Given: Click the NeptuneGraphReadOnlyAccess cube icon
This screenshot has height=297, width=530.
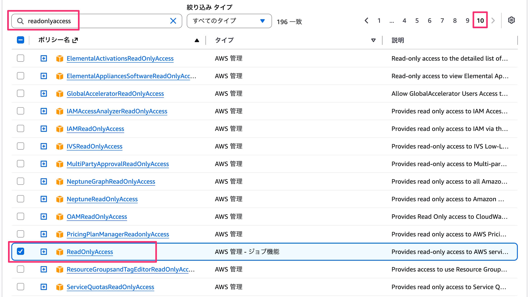Looking at the screenshot, I should coord(60,182).
